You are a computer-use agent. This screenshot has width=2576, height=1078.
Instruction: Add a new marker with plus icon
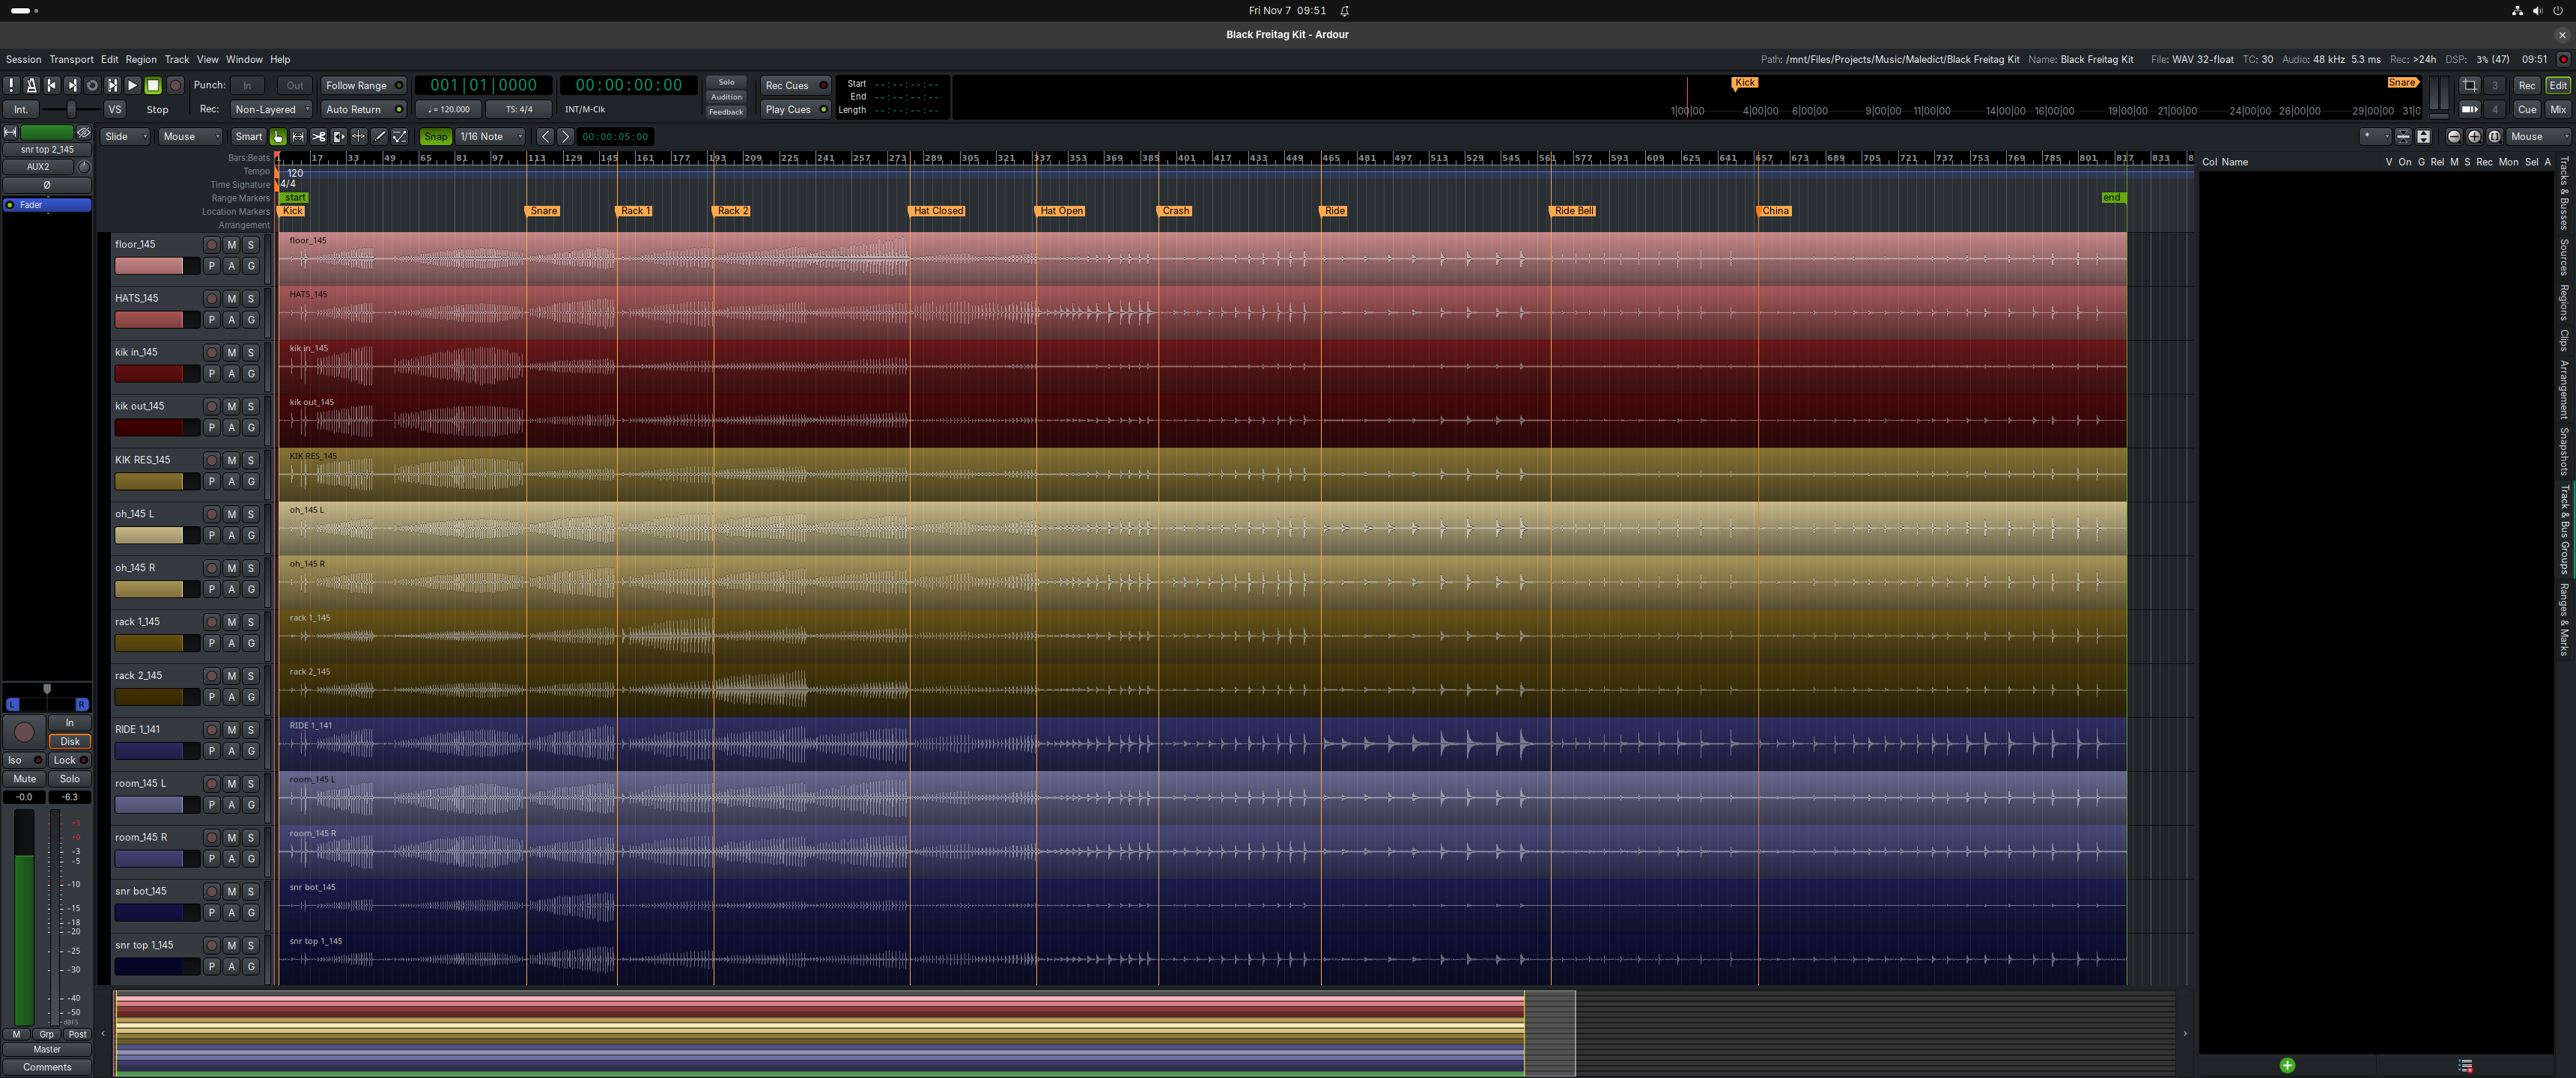click(x=2286, y=1065)
